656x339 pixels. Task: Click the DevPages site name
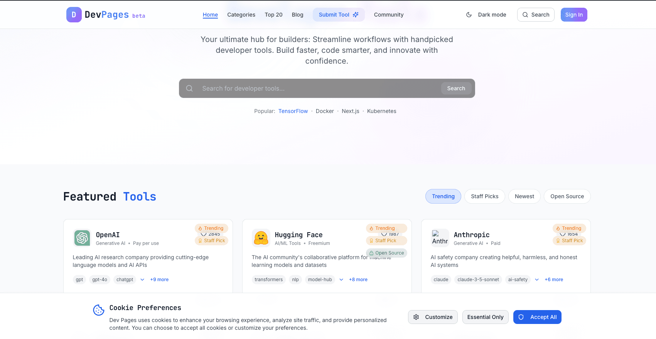click(107, 15)
